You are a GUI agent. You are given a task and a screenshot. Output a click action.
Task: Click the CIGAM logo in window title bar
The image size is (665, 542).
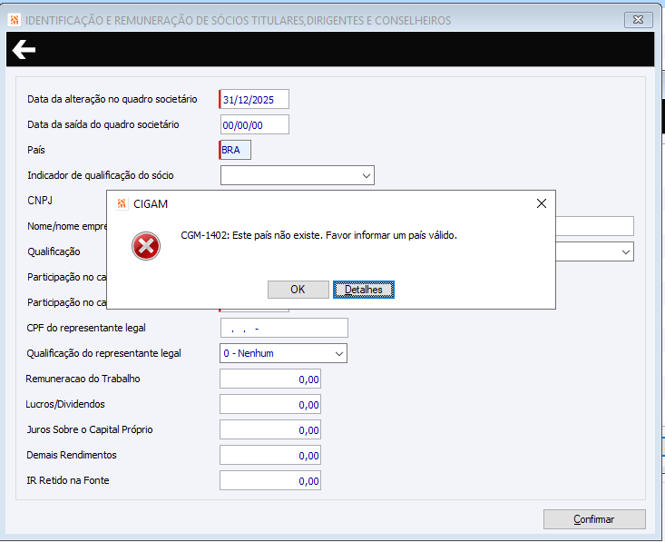pyautogui.click(x=15, y=20)
